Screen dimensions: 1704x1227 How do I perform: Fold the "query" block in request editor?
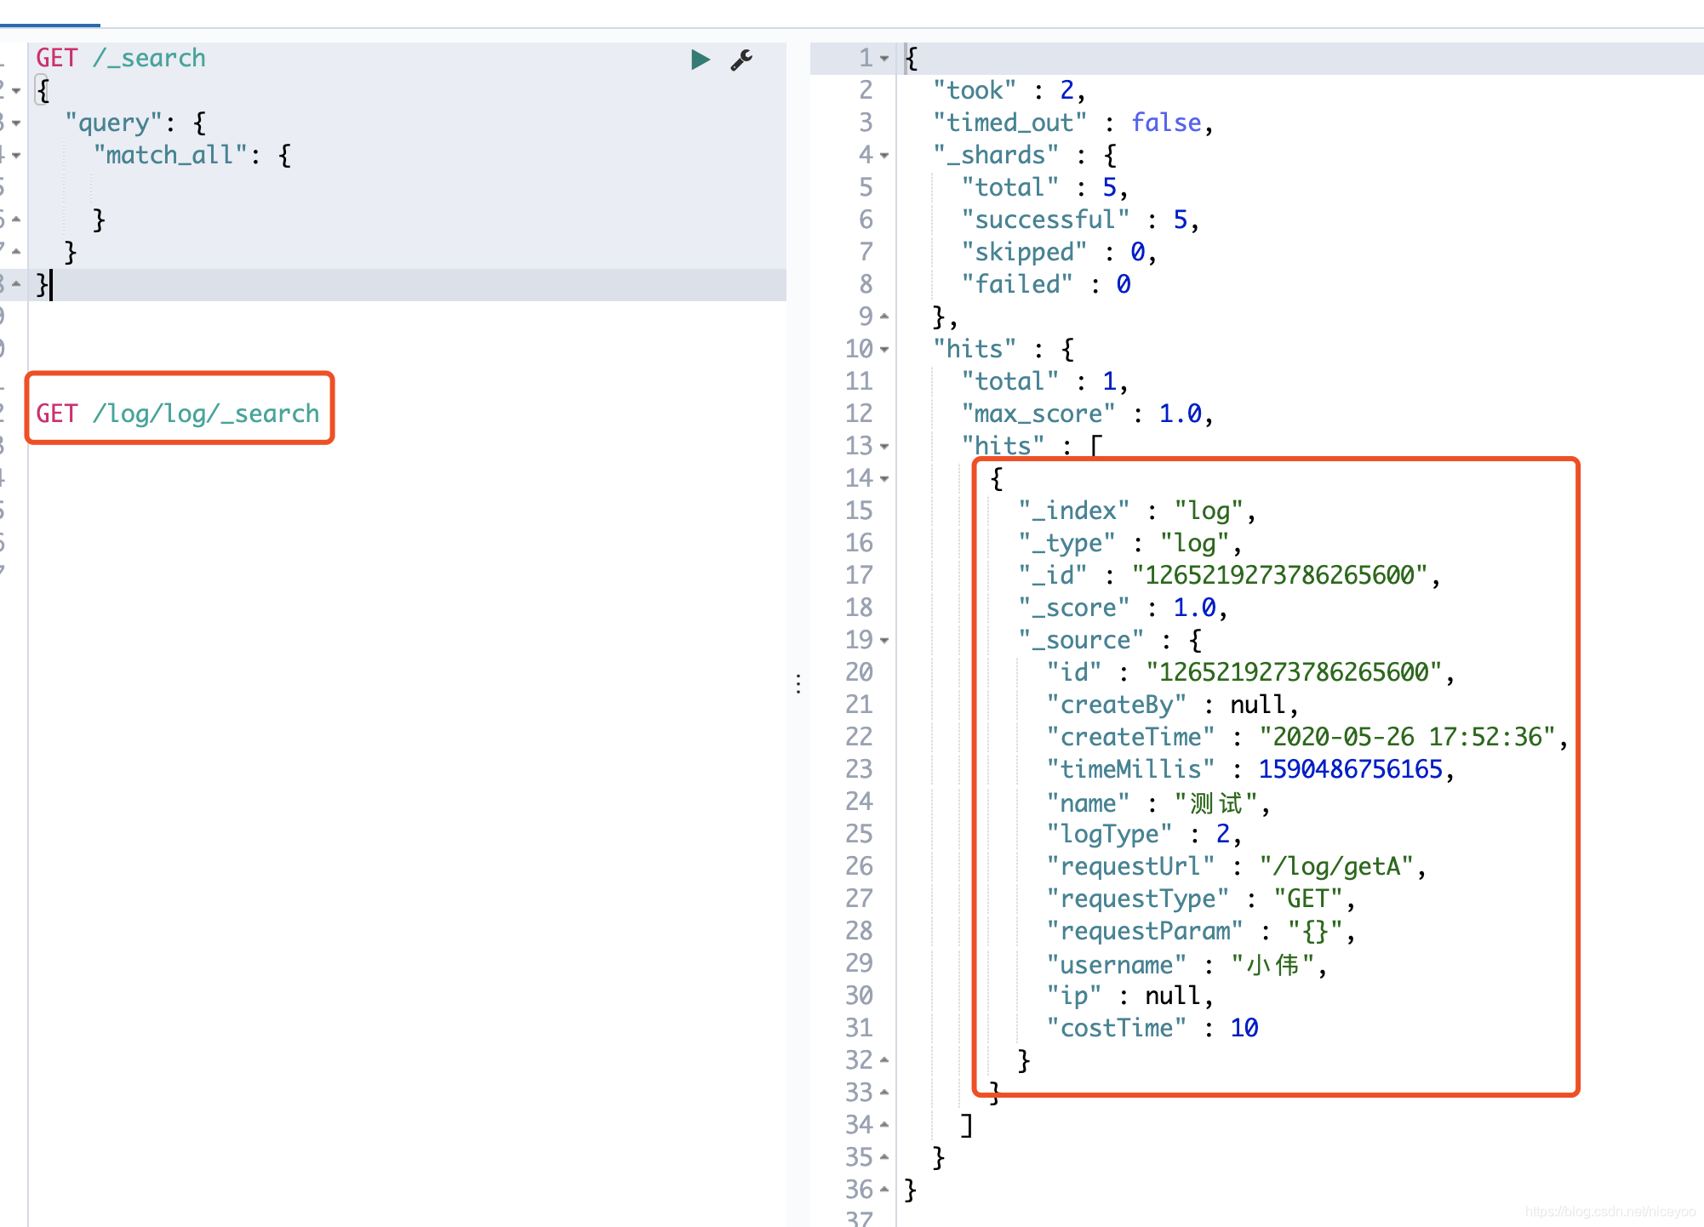click(x=16, y=123)
